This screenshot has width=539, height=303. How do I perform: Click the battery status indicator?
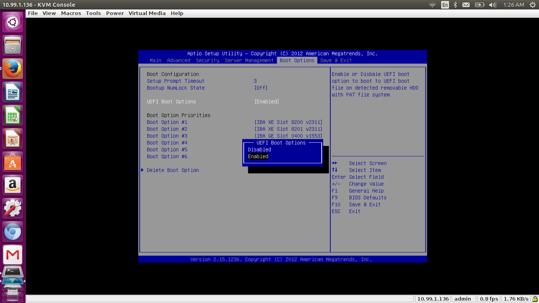click(x=479, y=5)
